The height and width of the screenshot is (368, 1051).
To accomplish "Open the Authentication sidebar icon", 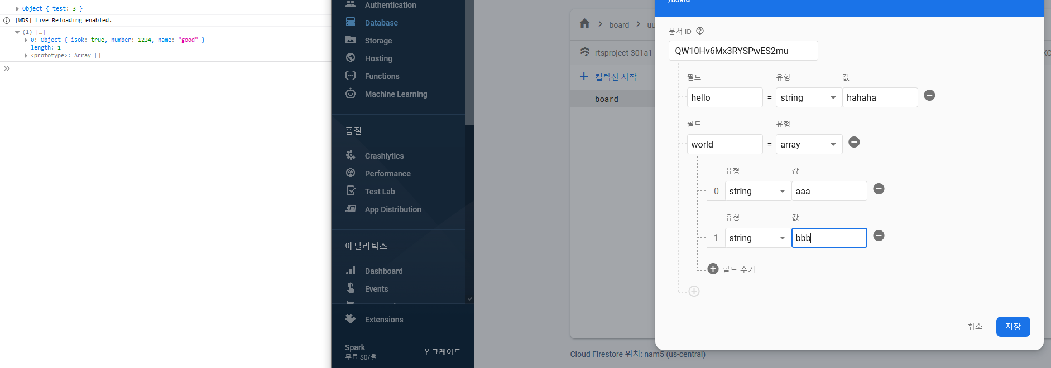I will click(351, 4).
